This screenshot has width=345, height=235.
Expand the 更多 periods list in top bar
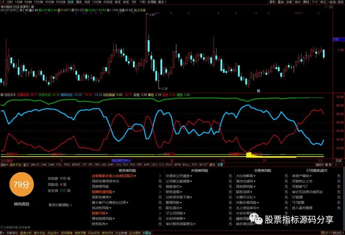pyautogui.click(x=162, y=2)
